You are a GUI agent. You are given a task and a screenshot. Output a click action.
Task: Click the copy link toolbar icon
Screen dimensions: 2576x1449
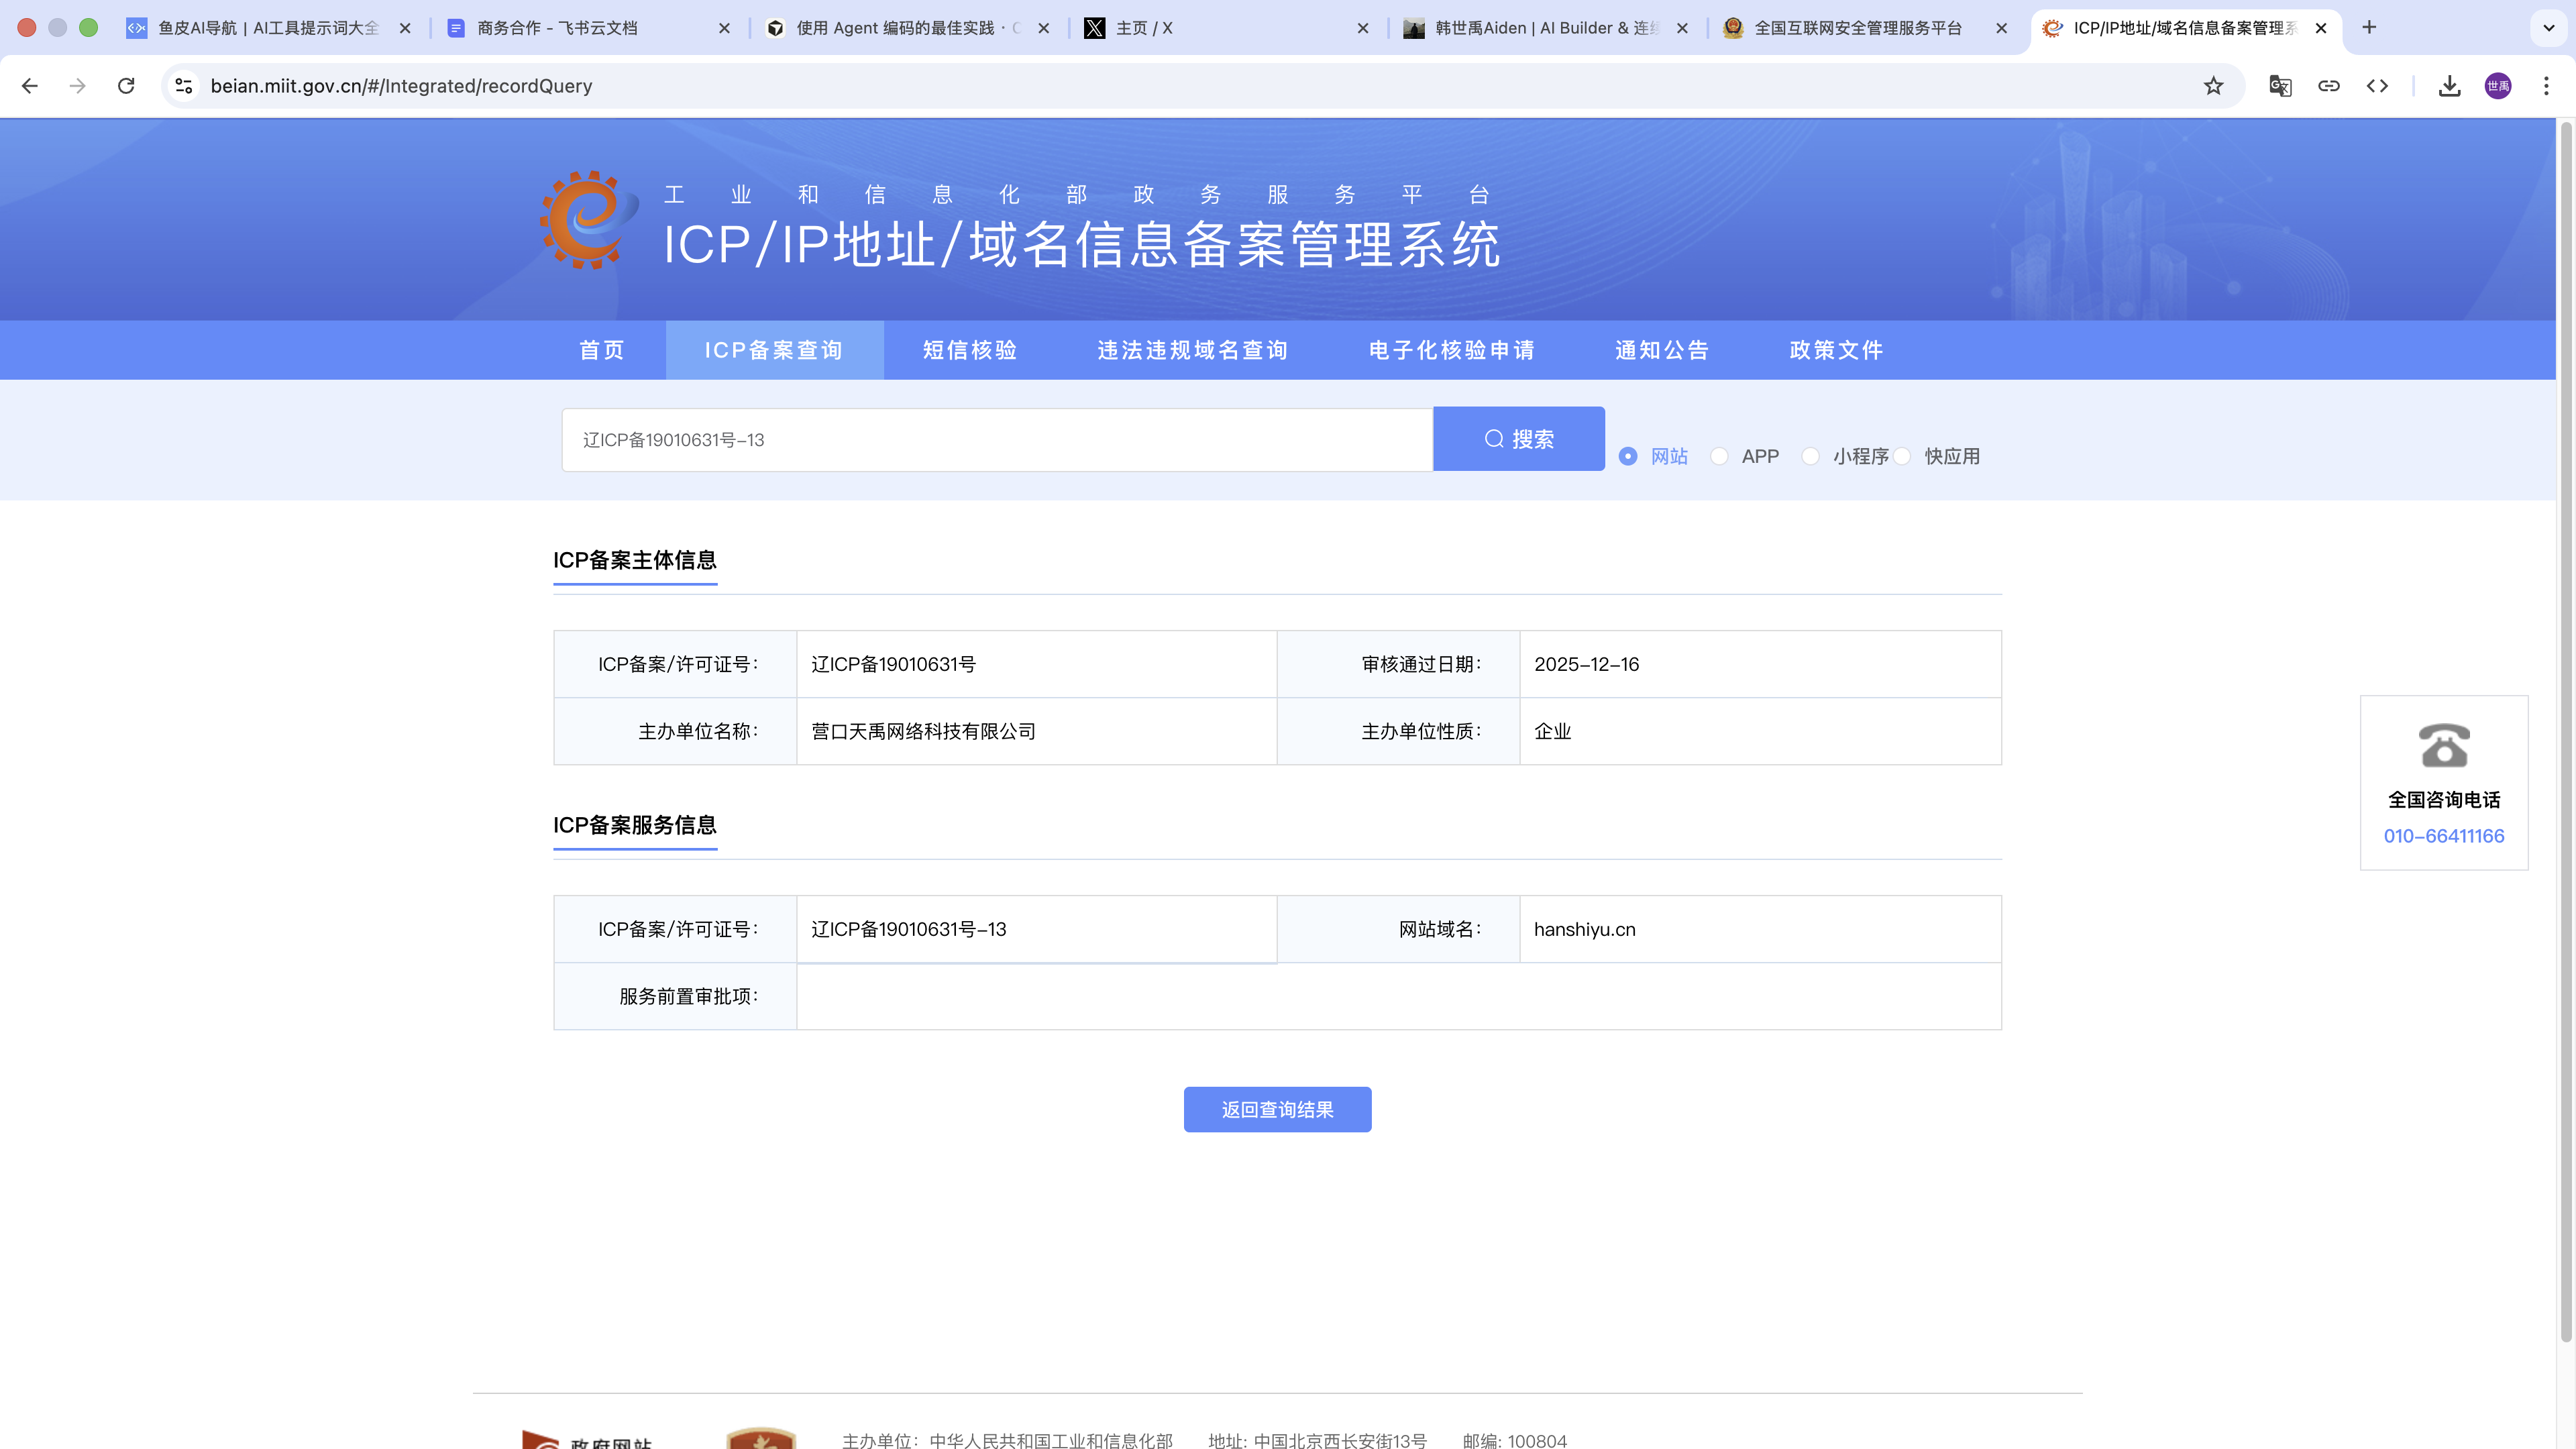pos(2329,86)
